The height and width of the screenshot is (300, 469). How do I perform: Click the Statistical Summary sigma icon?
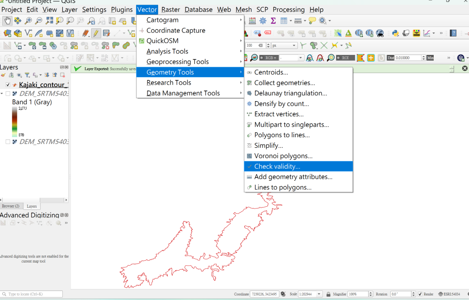(x=273, y=21)
